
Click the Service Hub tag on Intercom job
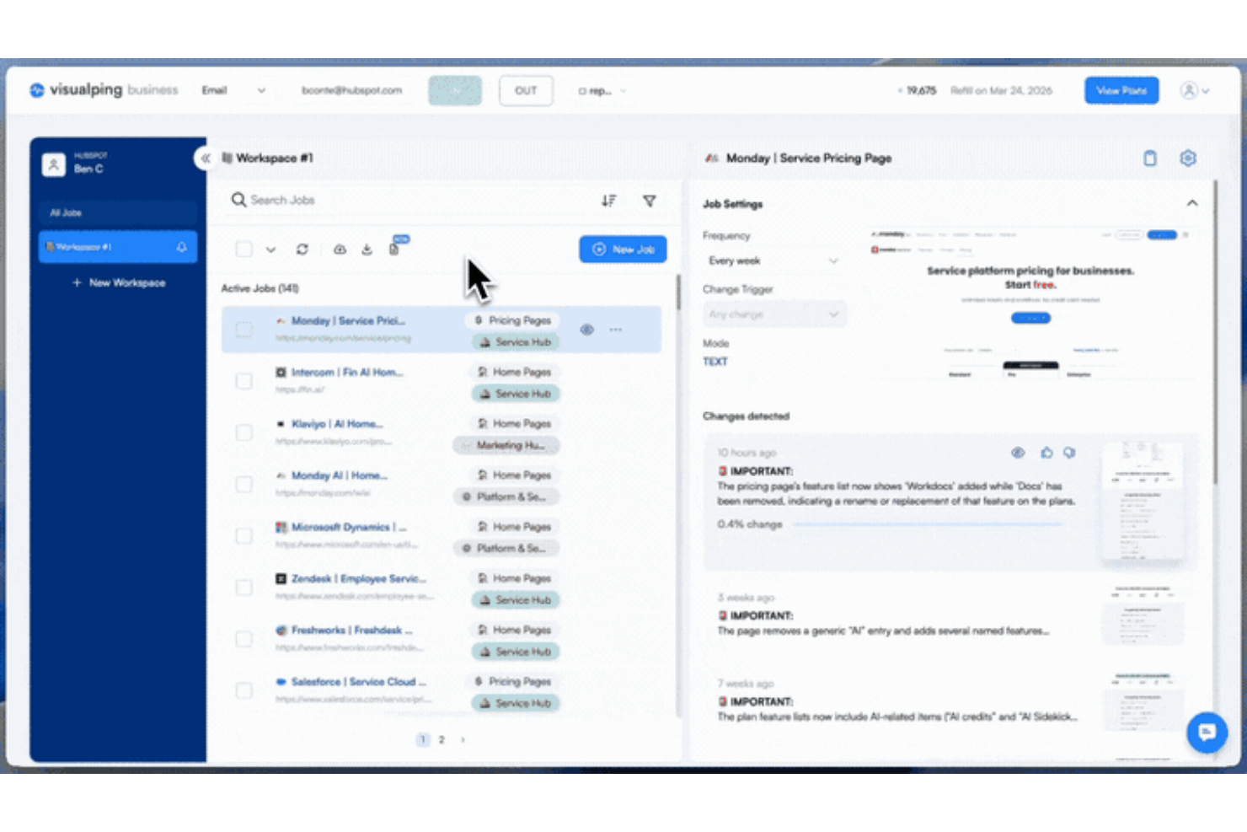516,394
